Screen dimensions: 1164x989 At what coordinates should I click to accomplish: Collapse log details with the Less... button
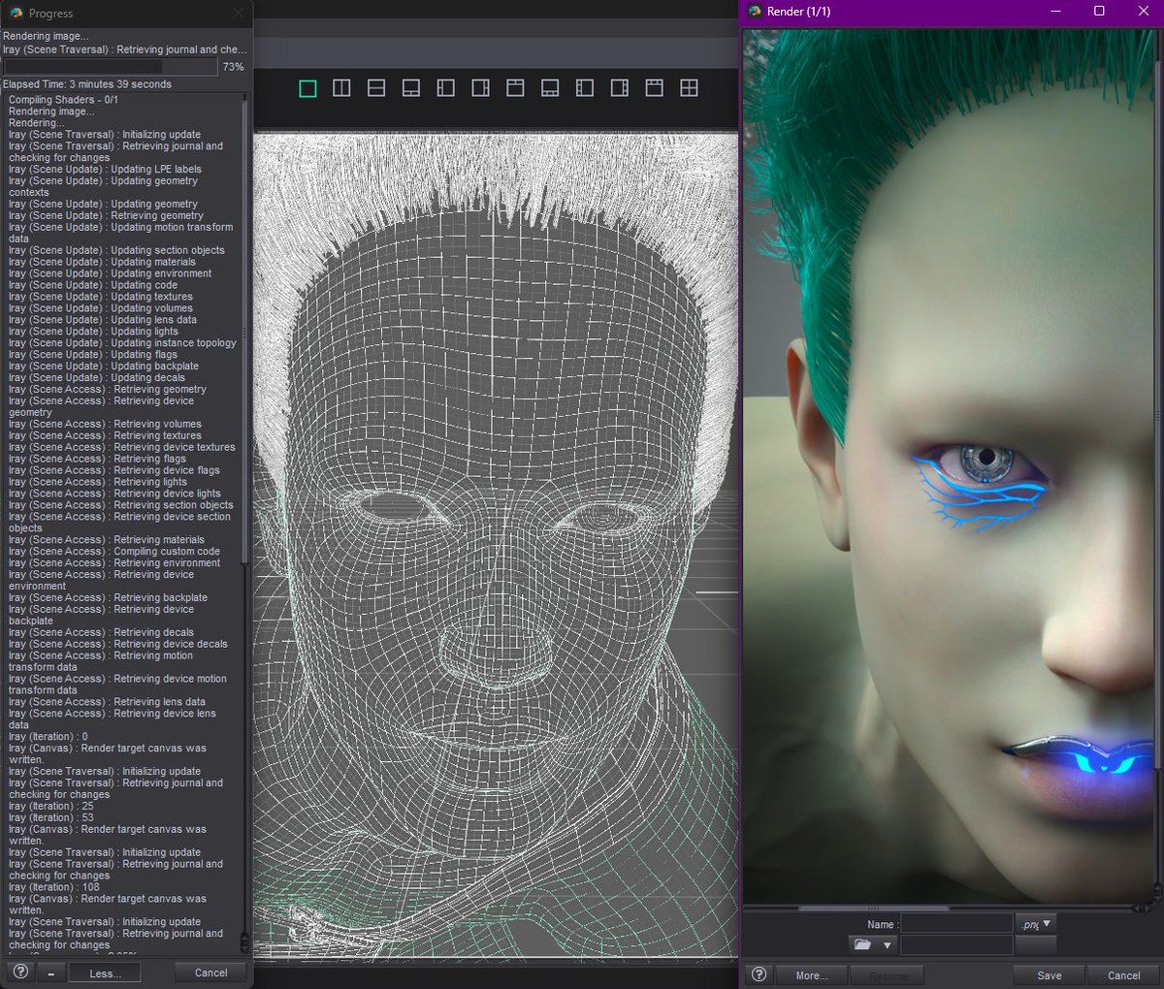(104, 973)
